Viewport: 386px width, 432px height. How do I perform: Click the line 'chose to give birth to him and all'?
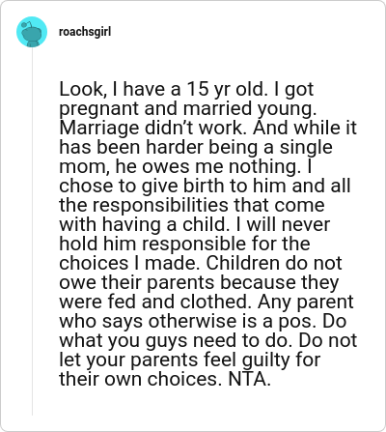tap(205, 186)
